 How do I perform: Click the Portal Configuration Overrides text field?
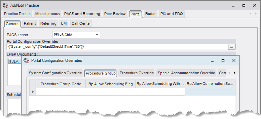pos(117,47)
